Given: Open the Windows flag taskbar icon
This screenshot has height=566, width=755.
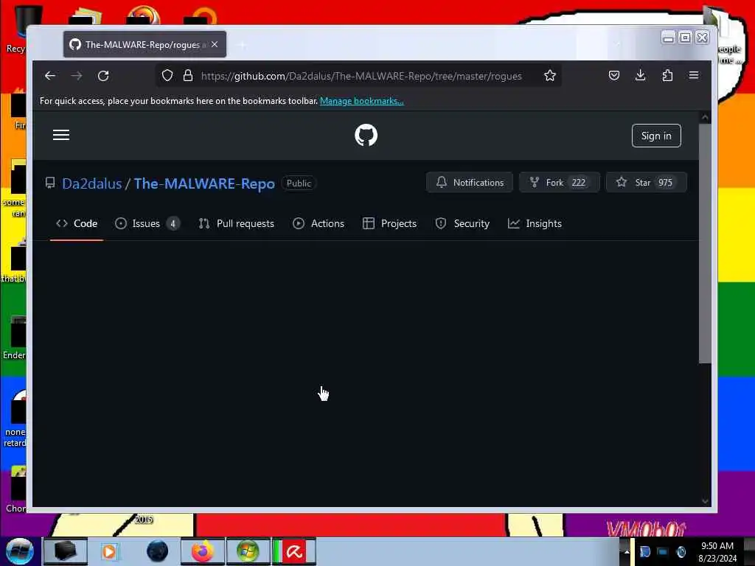Looking at the screenshot, I should click(248, 551).
